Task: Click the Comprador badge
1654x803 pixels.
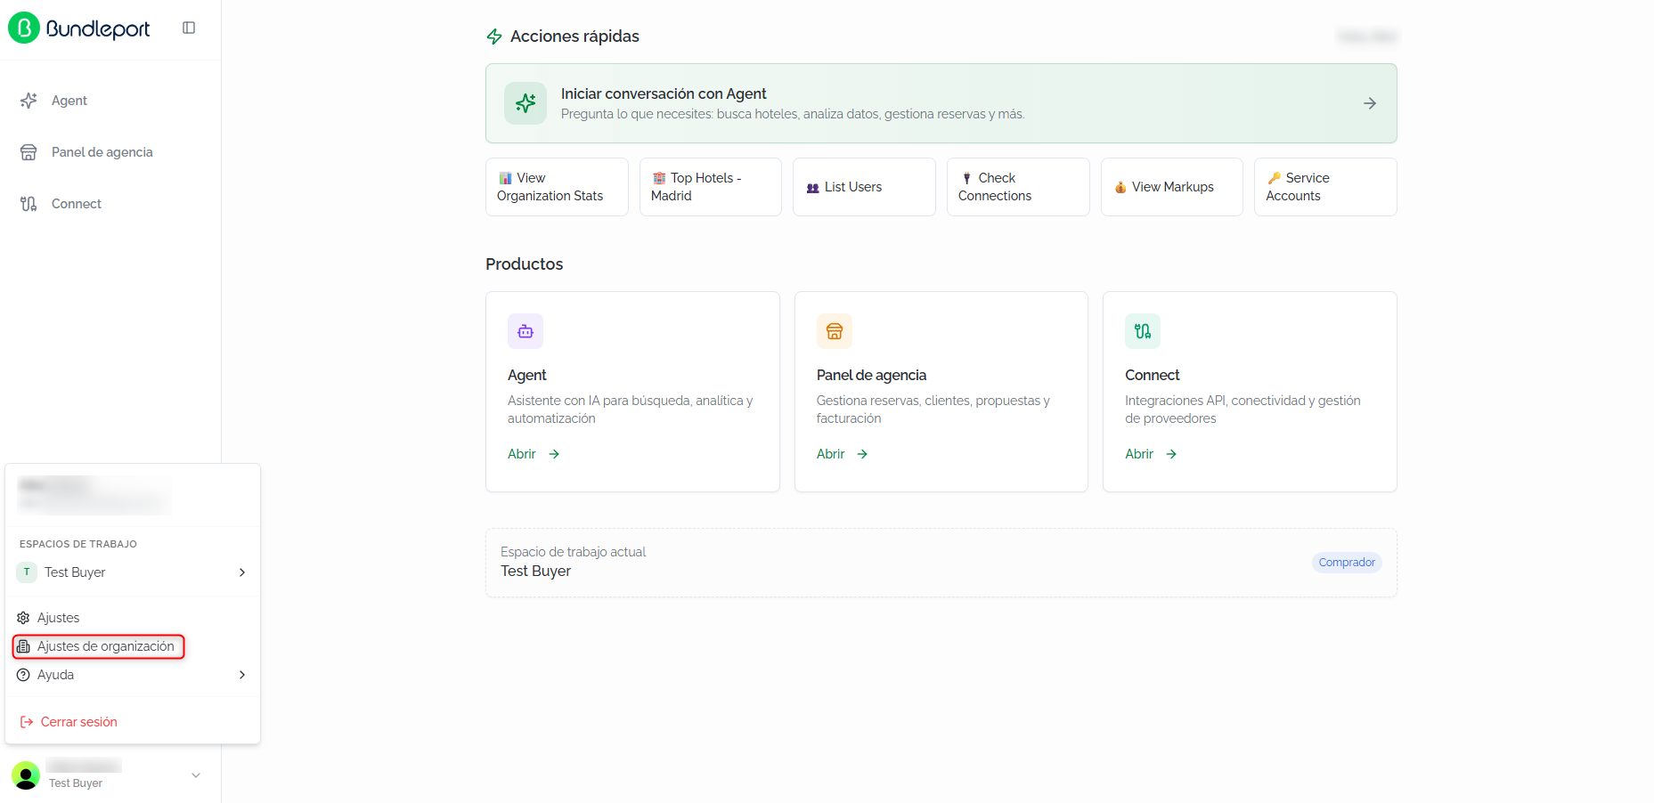Action: coord(1347,563)
